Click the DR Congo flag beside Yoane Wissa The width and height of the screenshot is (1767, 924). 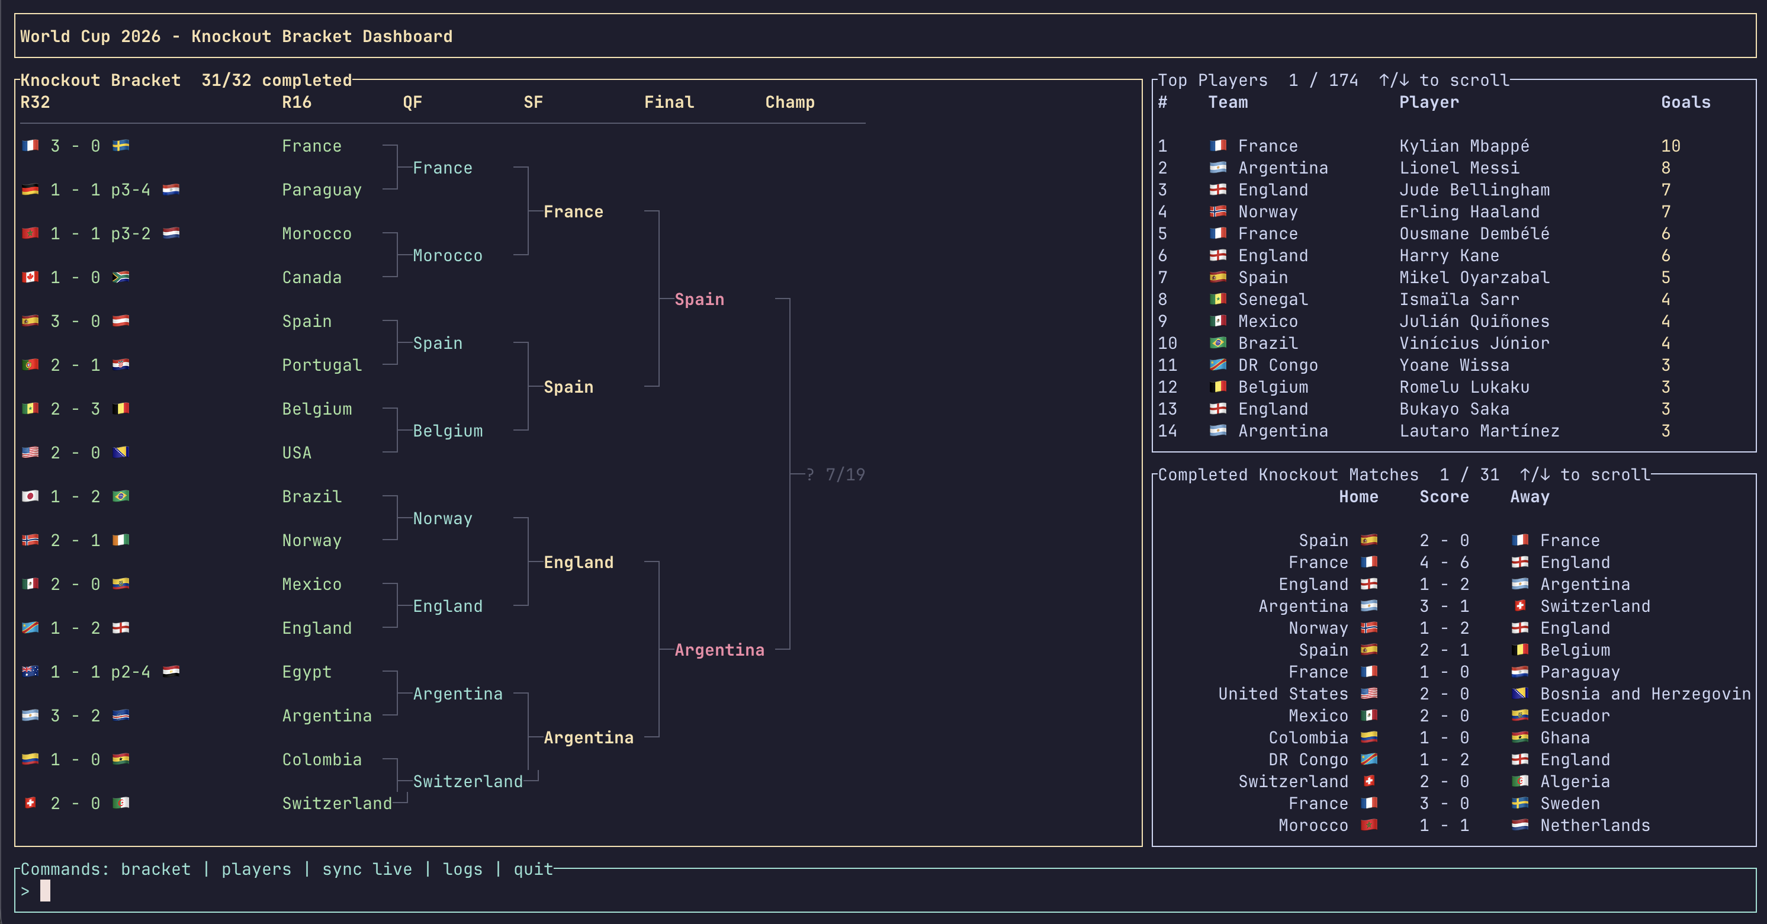tap(1218, 365)
